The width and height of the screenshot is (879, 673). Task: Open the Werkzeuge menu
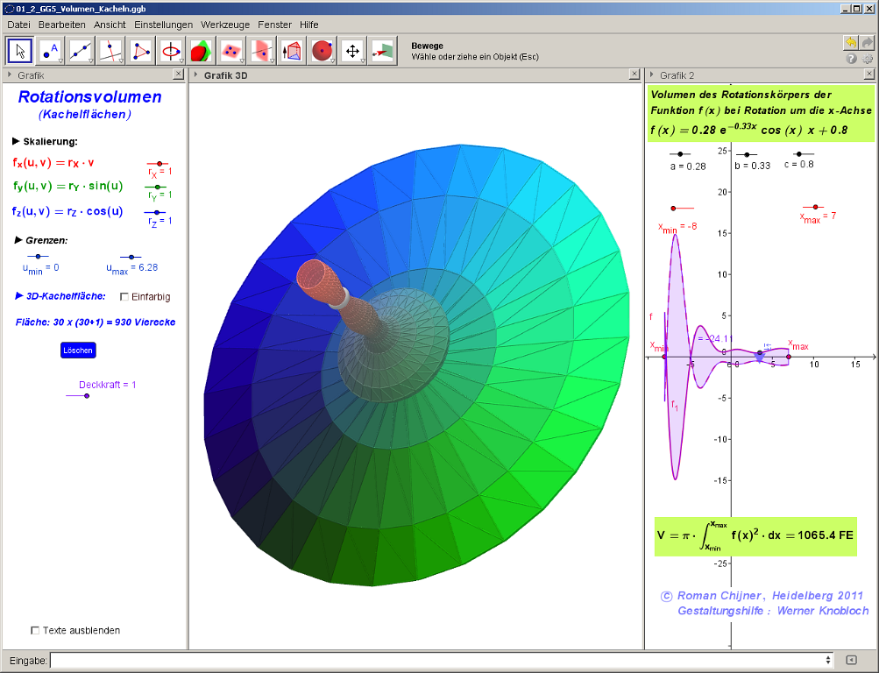click(x=224, y=25)
